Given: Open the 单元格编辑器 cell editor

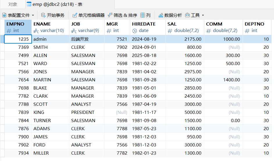Looking at the screenshot, I should (88, 15).
